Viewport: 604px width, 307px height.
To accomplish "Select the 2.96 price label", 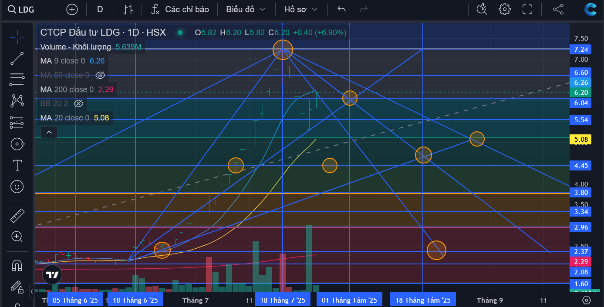I will [x=581, y=227].
